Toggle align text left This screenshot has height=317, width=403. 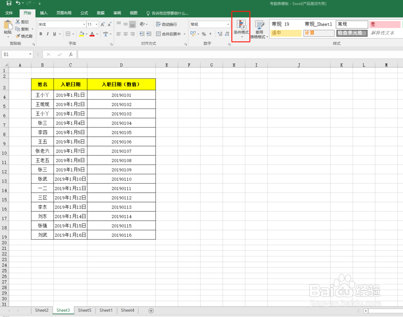point(118,34)
